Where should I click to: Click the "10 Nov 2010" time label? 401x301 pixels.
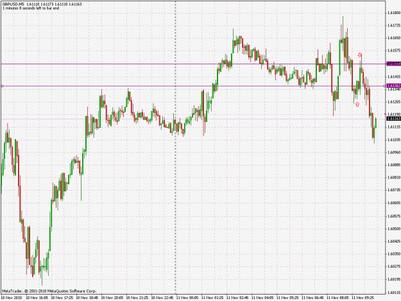pos(12,298)
